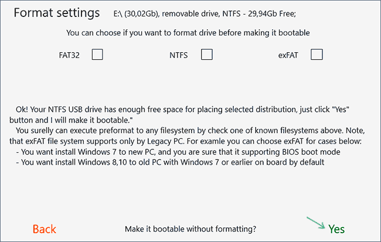The height and width of the screenshot is (242, 381).
Task: Click the green arrow pointing to Yes
Action: pos(315,223)
